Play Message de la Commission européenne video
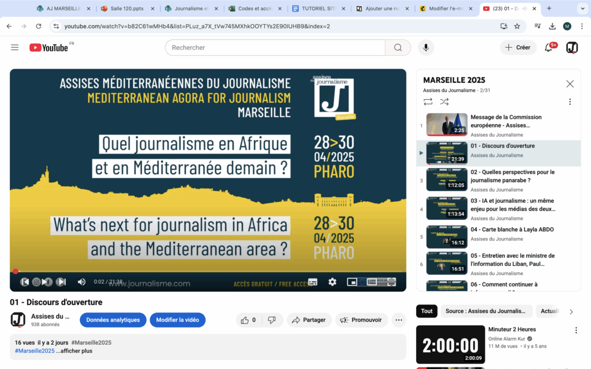 pyautogui.click(x=498, y=125)
